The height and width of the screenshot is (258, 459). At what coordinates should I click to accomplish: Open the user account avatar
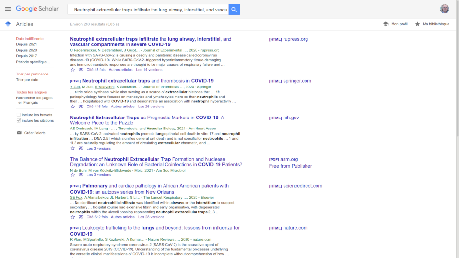[444, 9]
